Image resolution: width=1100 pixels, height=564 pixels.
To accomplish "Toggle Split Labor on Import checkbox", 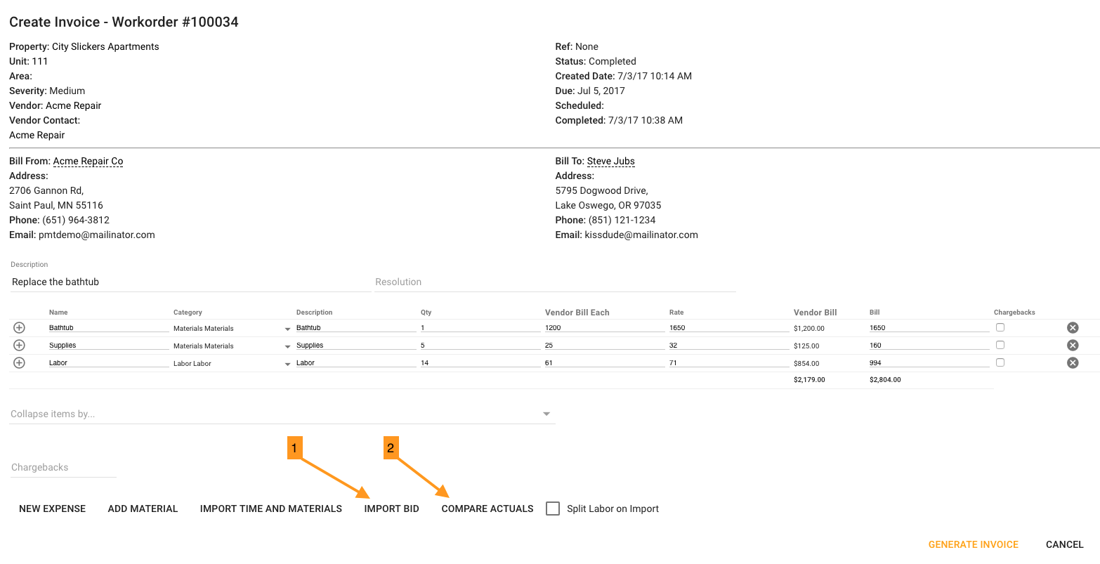I will (x=553, y=509).
